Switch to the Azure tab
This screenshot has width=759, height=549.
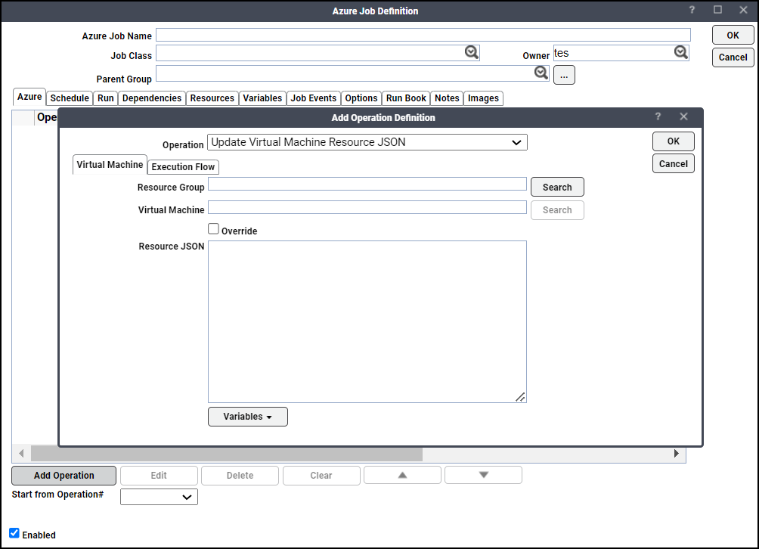29,97
